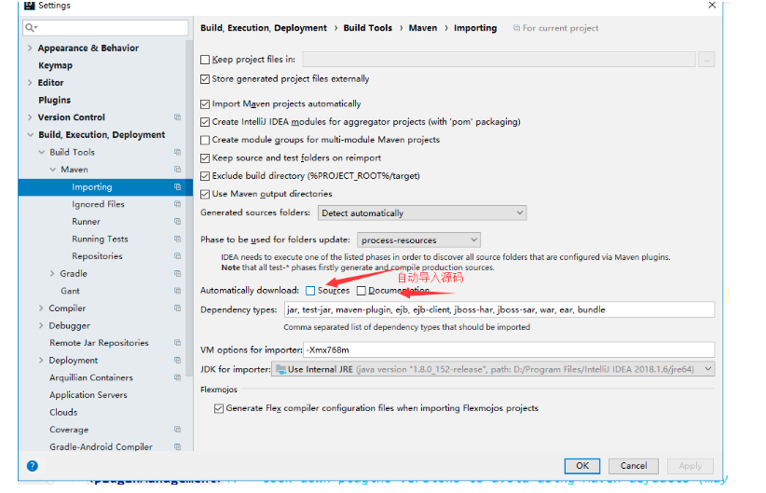Click project-level icon beside Version Control
Screen dimensions: 766x493
click(x=177, y=117)
